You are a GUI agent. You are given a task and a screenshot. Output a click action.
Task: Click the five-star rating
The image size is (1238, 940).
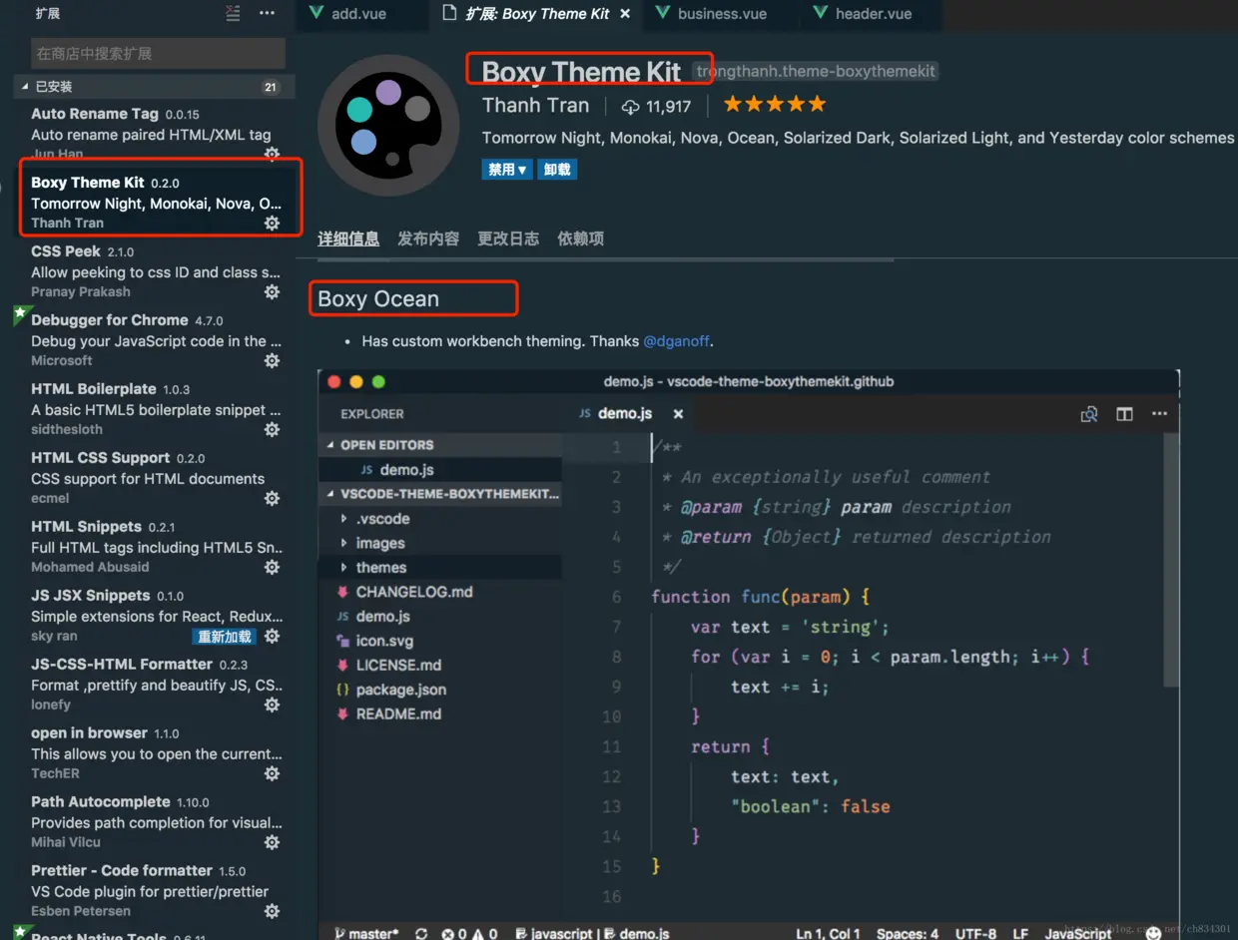coord(775,104)
